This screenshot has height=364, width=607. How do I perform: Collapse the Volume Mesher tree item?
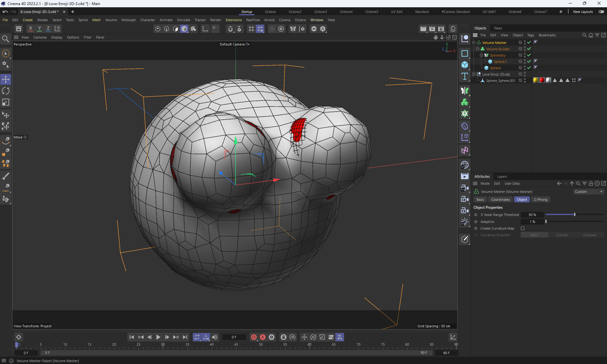coord(474,43)
